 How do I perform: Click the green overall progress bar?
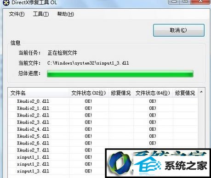[120, 73]
